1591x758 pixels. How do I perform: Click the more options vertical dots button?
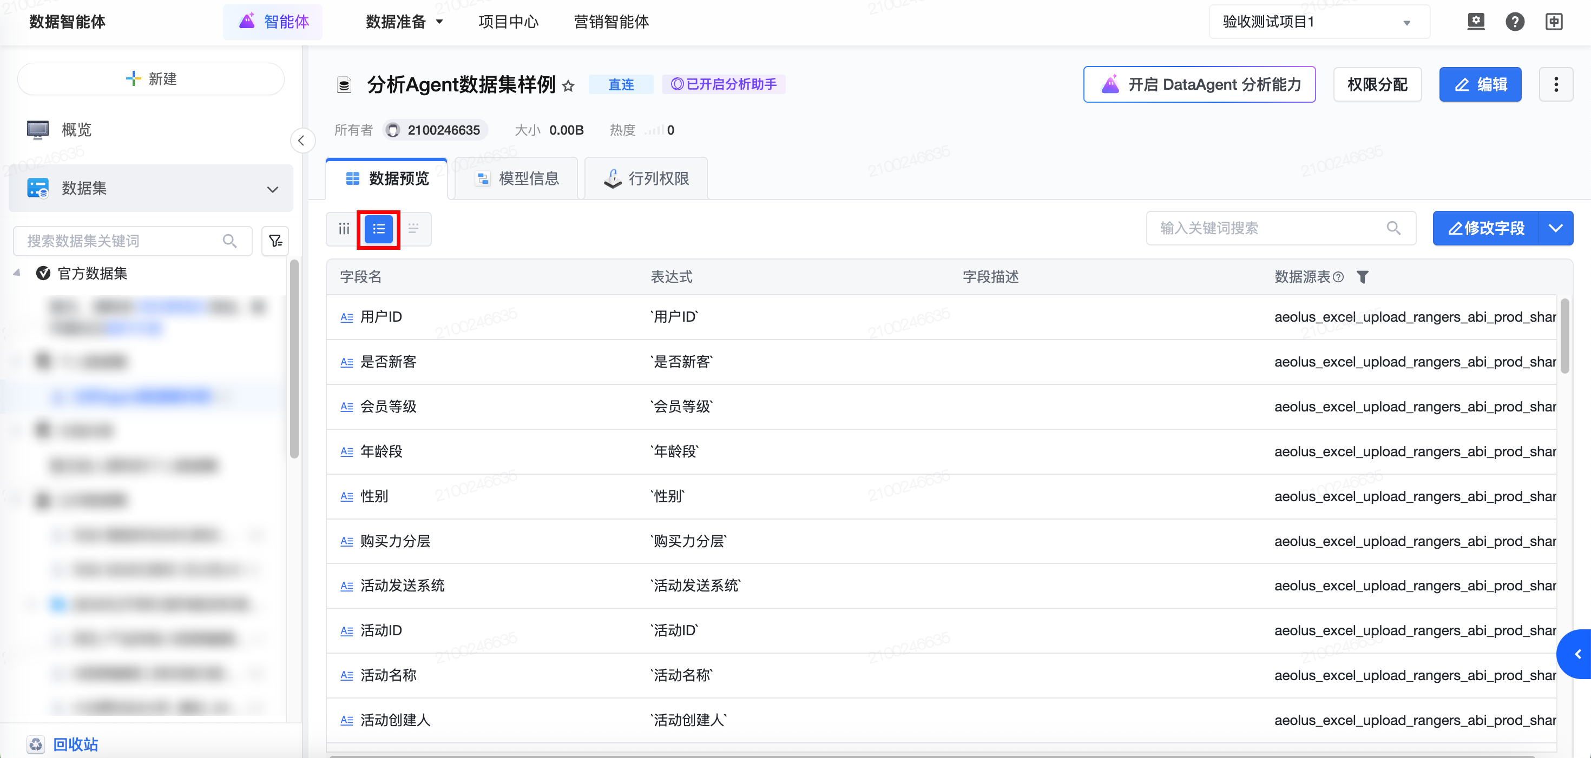(x=1556, y=84)
